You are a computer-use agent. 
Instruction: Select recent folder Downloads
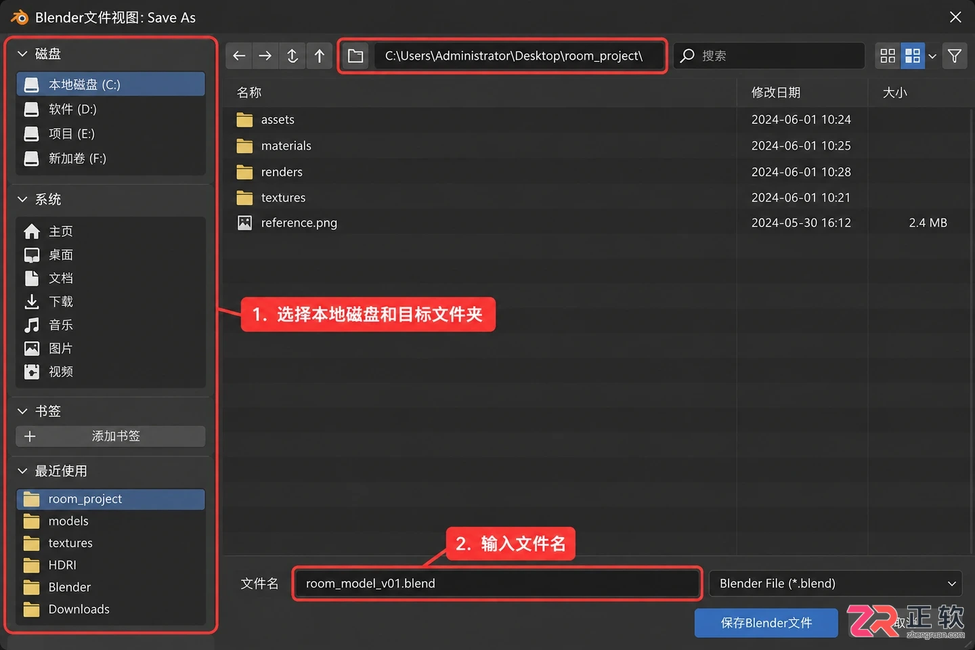110,609
